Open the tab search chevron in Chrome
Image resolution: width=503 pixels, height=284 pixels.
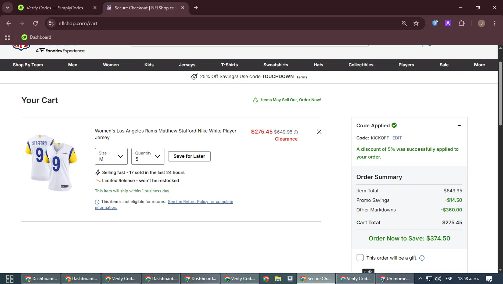[7, 7]
